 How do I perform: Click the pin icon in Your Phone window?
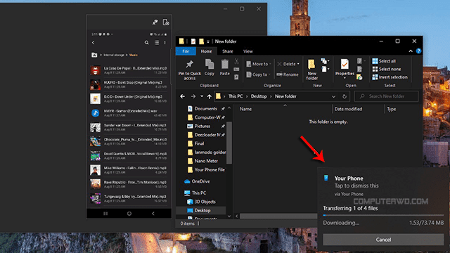tap(155, 22)
